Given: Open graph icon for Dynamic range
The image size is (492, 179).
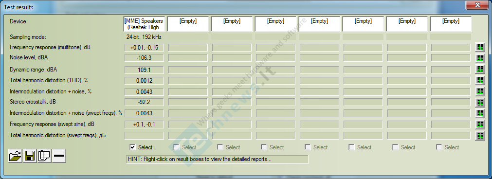Looking at the screenshot, I should (x=480, y=69).
